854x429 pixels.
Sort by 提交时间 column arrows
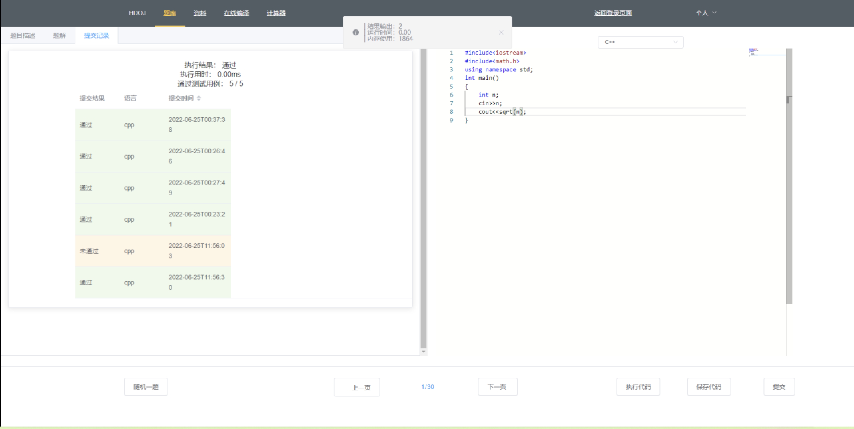point(199,98)
